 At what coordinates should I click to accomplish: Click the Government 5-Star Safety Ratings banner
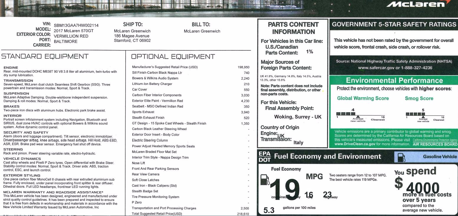click(x=394, y=24)
